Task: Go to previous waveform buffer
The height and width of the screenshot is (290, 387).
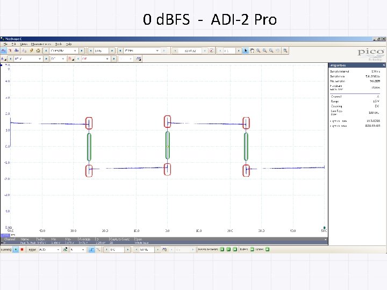Action: 175,50
